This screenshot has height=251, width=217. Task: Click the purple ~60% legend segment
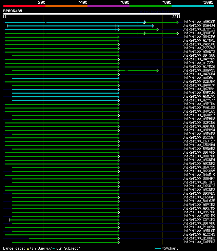coord(108,6)
